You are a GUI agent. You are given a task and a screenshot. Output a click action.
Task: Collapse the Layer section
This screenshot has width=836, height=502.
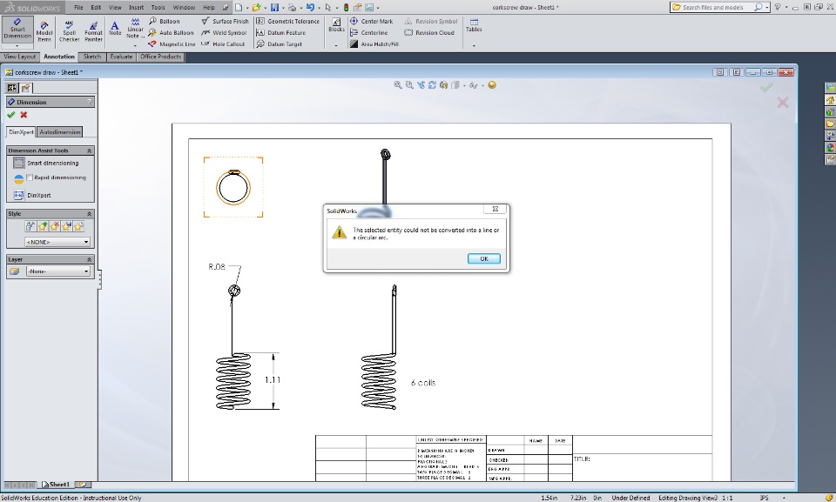pyautogui.click(x=89, y=259)
